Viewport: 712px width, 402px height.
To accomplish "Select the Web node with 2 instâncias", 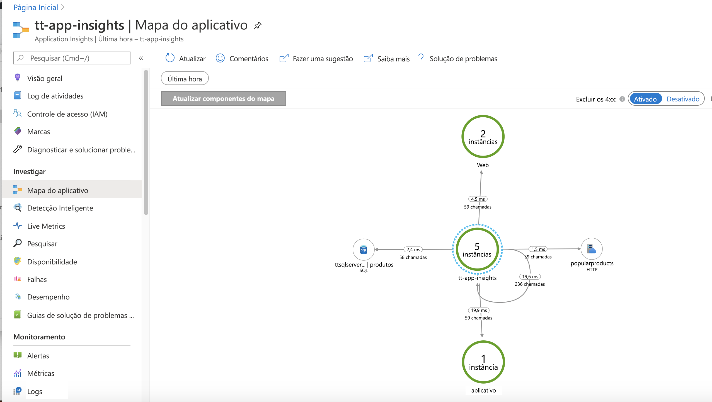I will 483,137.
